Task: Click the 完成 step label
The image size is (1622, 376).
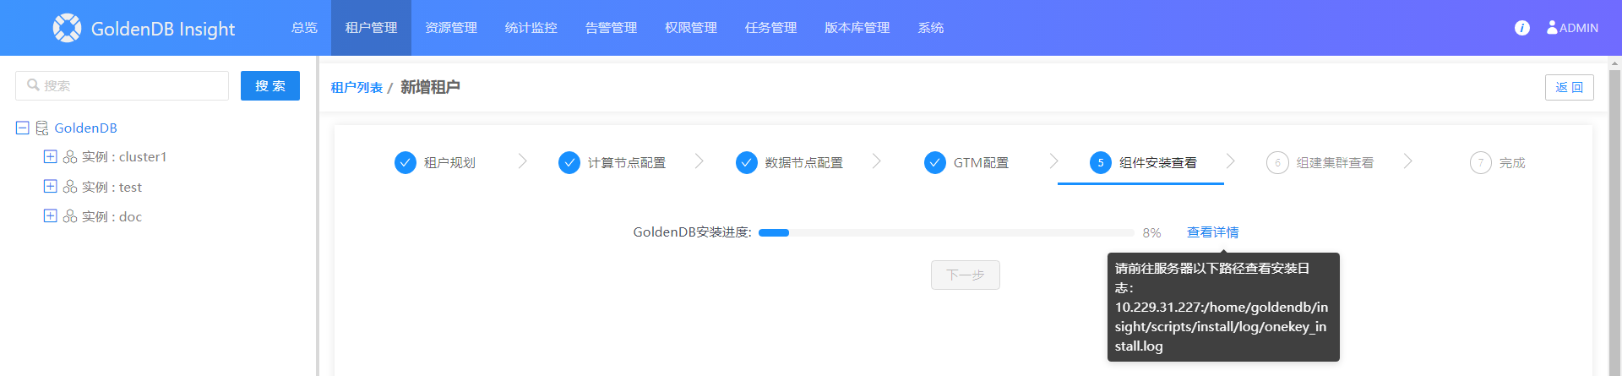Action: click(x=1512, y=162)
